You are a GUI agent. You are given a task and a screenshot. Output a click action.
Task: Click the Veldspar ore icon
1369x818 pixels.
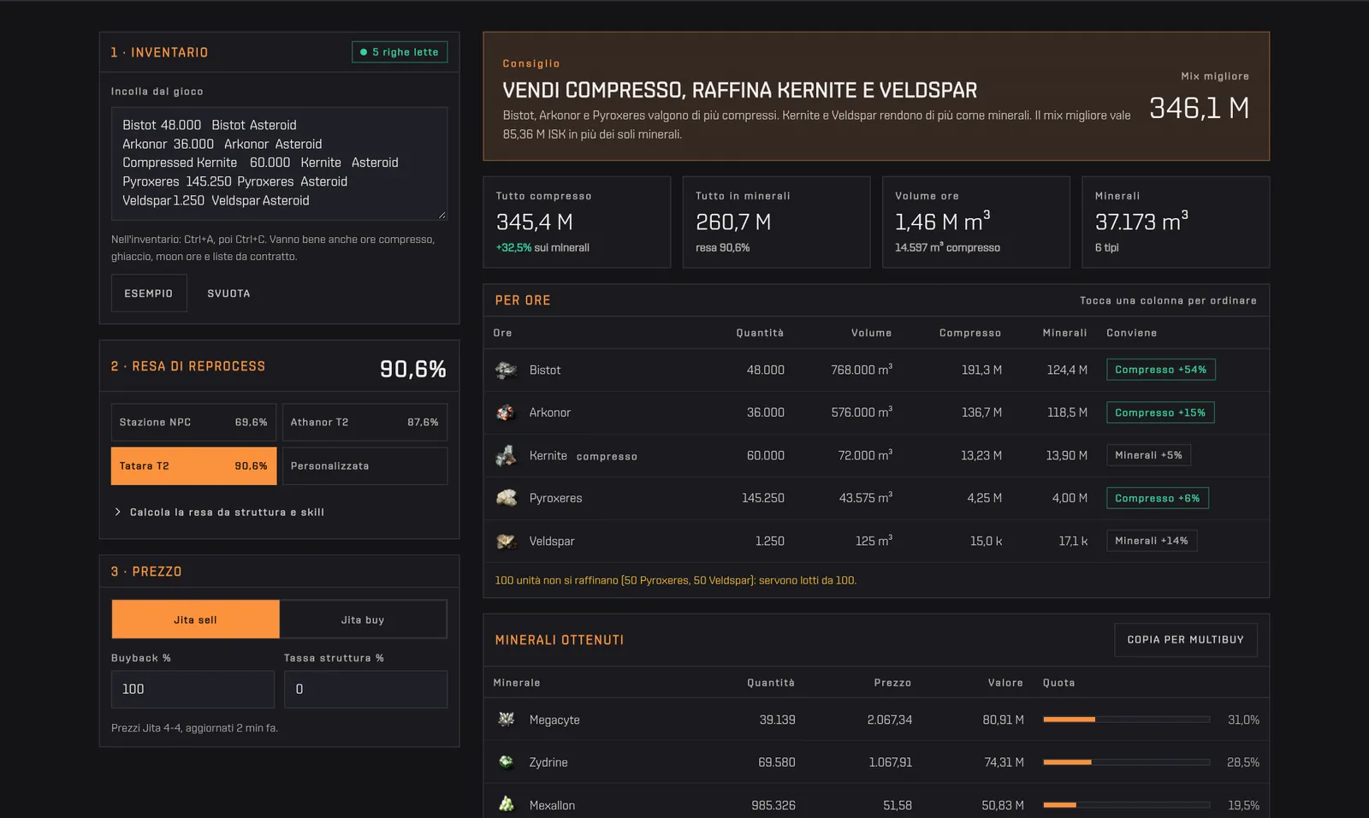tap(506, 541)
